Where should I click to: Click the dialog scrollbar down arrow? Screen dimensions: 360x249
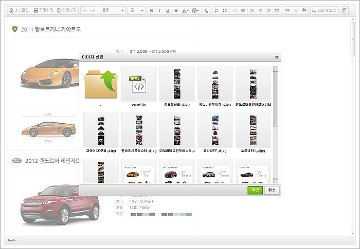[276, 181]
